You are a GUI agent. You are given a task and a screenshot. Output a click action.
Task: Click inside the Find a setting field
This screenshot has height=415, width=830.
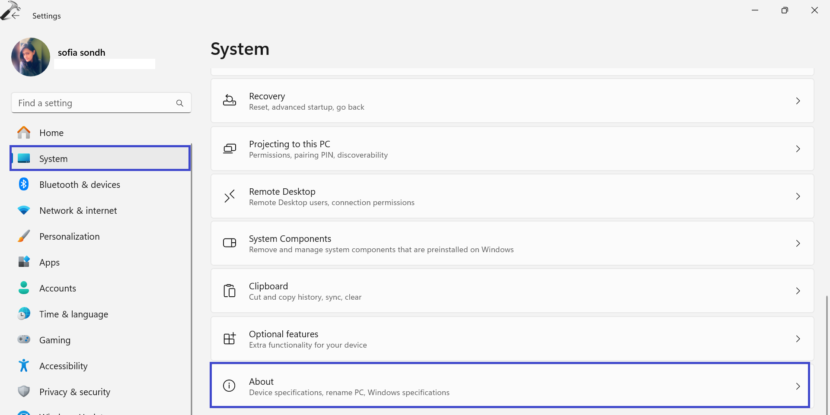[x=86, y=103]
